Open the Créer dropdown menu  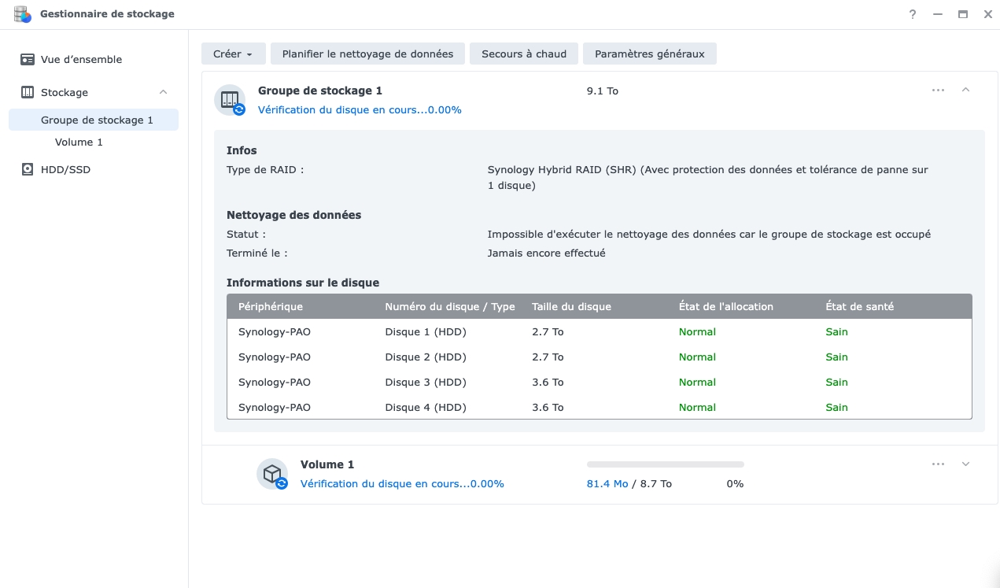233,54
